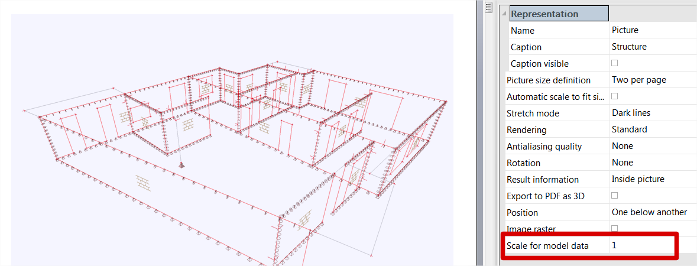Screen dimensions: 697x266
Task: Click the panel grip icon at top
Action: click(x=488, y=8)
